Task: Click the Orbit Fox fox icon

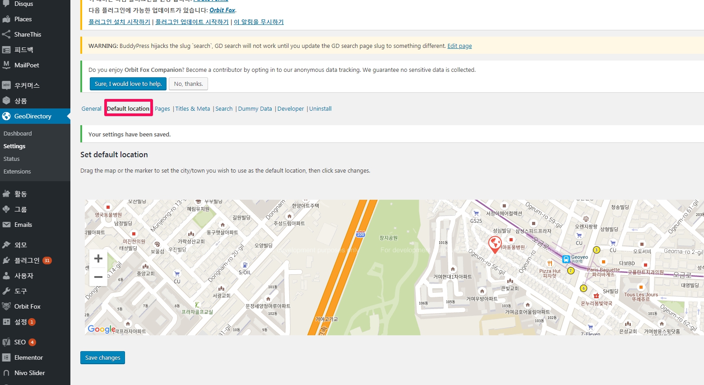Action: click(6, 306)
